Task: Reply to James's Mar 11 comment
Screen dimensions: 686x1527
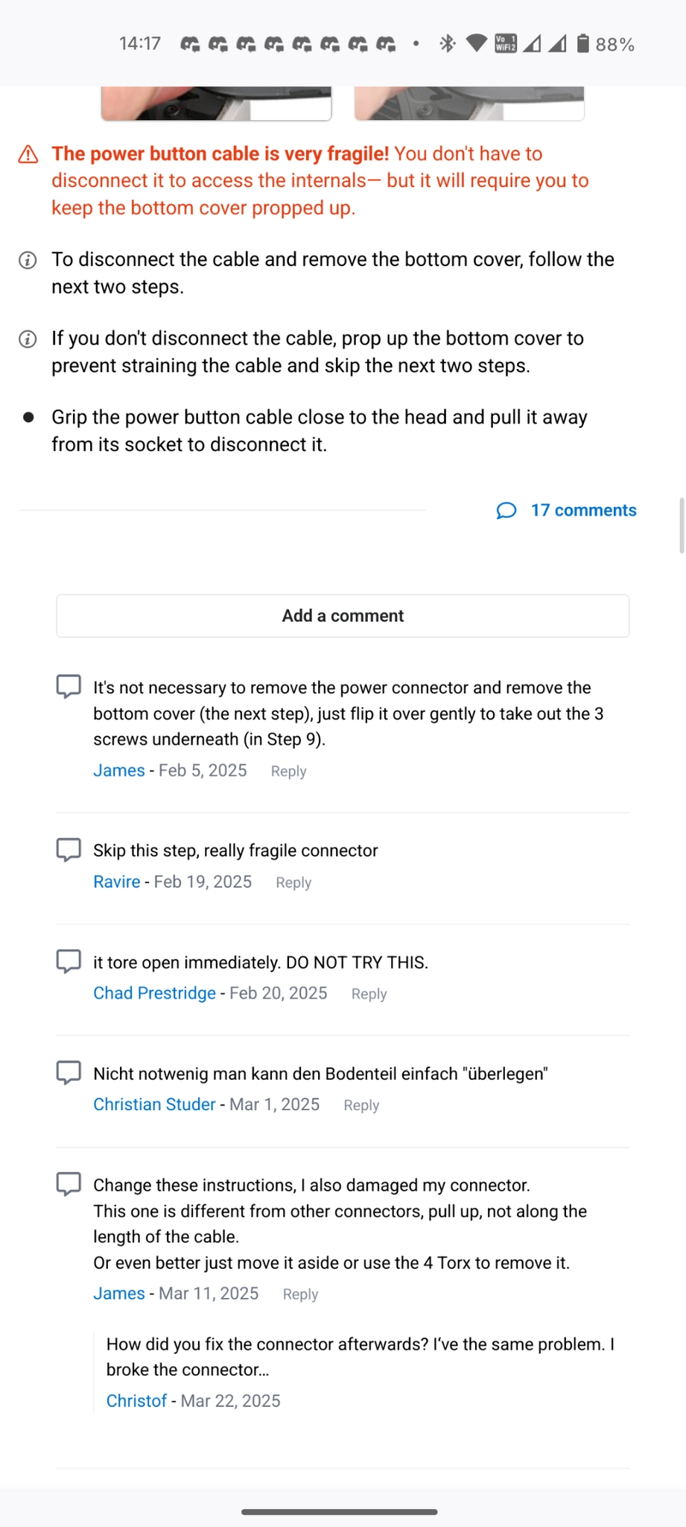Action: point(300,1294)
